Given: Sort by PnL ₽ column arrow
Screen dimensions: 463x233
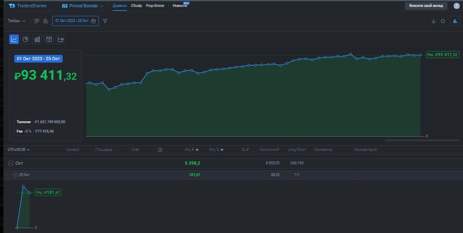Looking at the screenshot, I should [x=197, y=150].
